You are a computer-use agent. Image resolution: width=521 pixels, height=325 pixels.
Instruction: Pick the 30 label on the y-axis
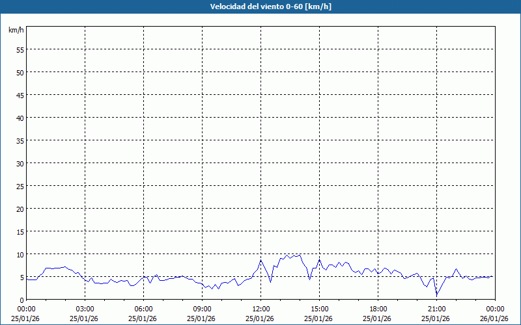tap(20, 163)
